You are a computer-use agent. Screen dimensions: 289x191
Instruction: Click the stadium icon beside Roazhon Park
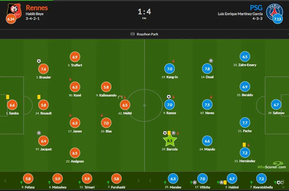tap(133, 34)
